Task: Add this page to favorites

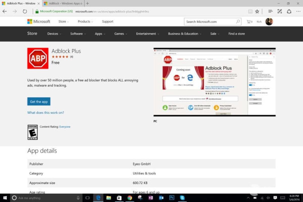Action: [x=257, y=11]
